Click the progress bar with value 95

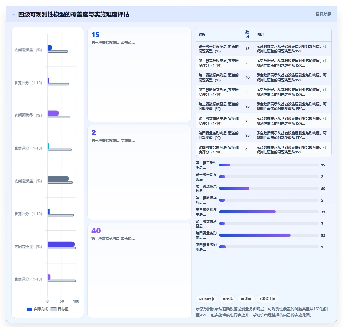coord(269,235)
